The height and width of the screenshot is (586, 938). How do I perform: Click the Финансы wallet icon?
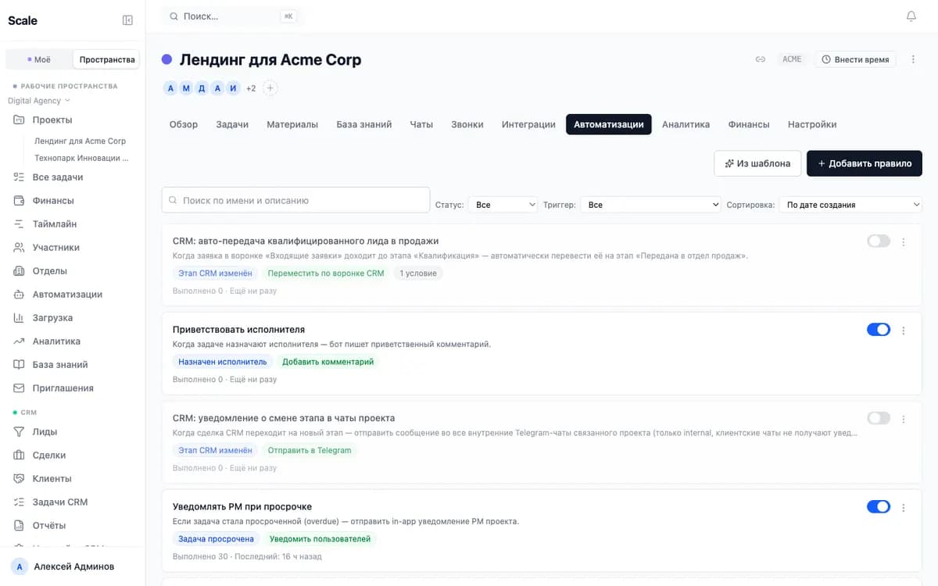coord(19,201)
